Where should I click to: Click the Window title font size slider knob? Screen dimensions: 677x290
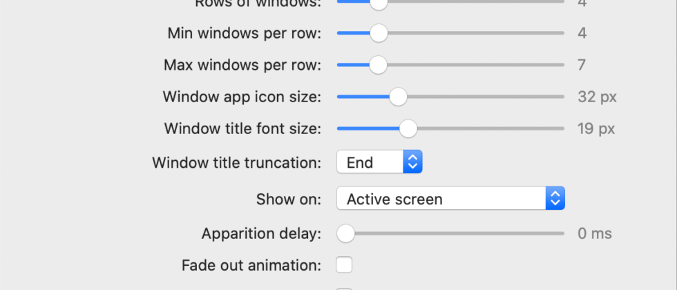(408, 128)
